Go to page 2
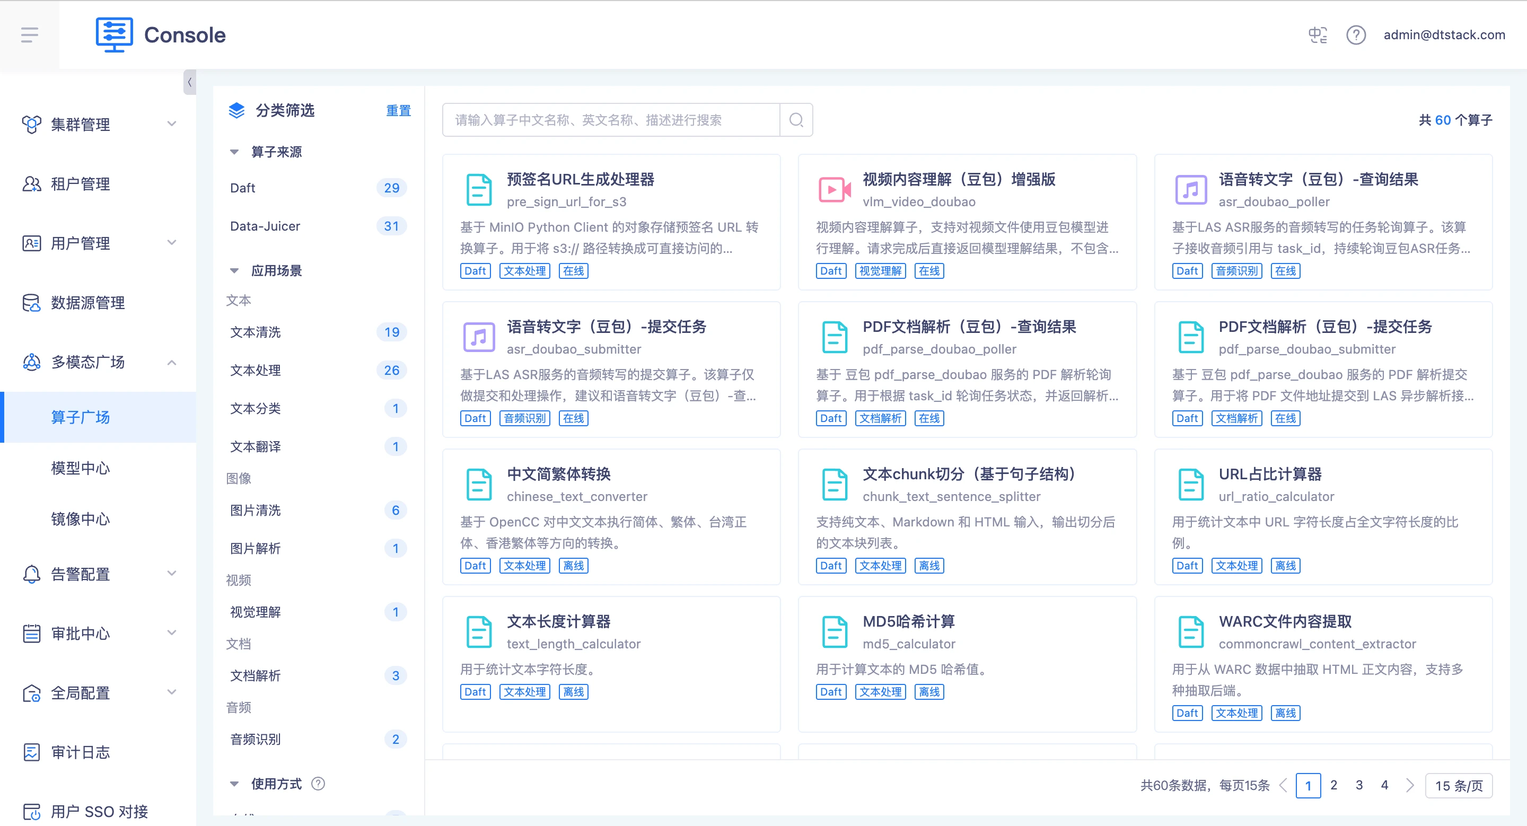1527x826 pixels. click(x=1334, y=786)
